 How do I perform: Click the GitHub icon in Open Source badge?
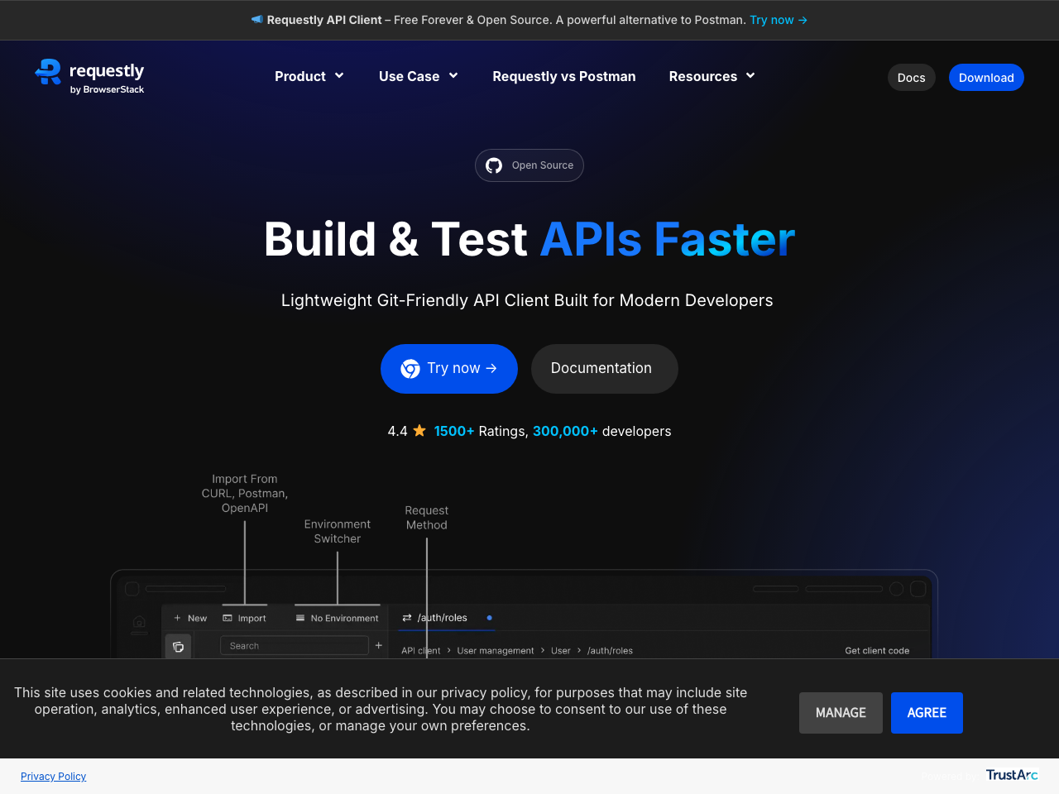[494, 165]
